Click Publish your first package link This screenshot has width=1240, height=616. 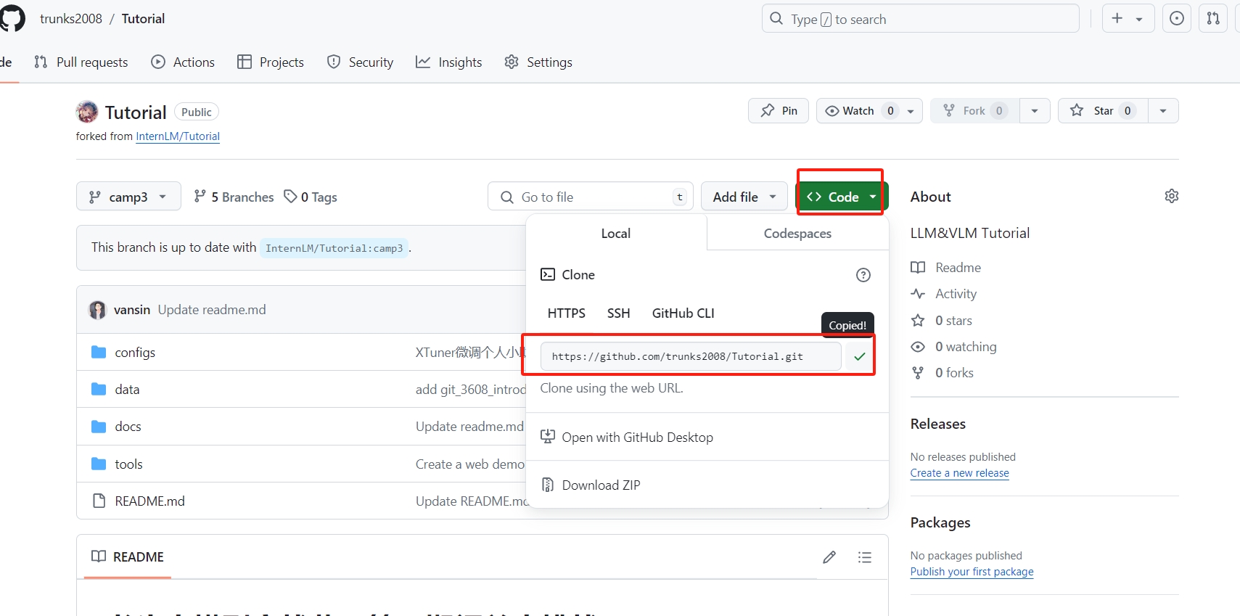point(972,572)
